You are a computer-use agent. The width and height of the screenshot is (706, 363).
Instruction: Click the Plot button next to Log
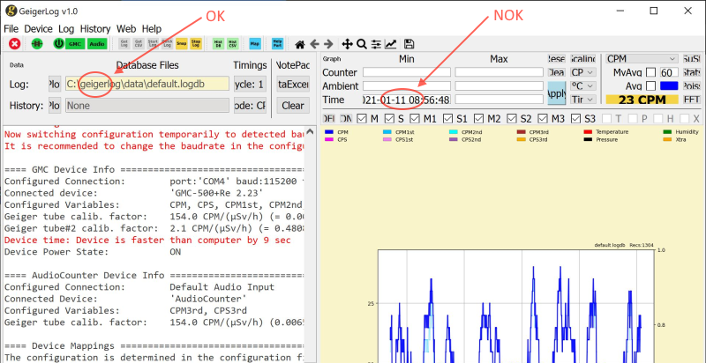point(55,84)
